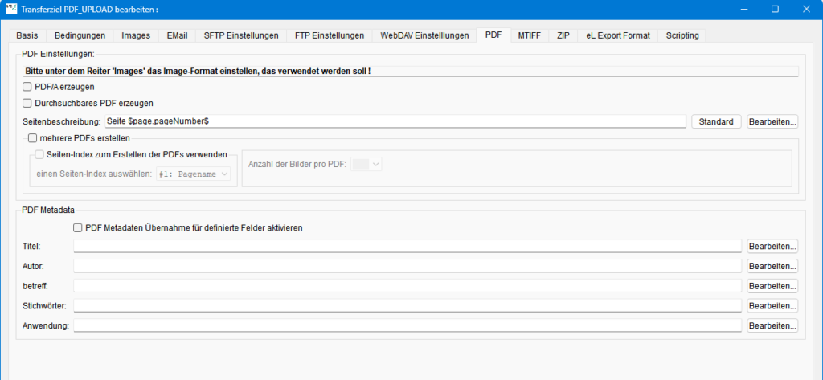Maximize the Transferziel window
The width and height of the screenshot is (823, 380).
coord(775,9)
